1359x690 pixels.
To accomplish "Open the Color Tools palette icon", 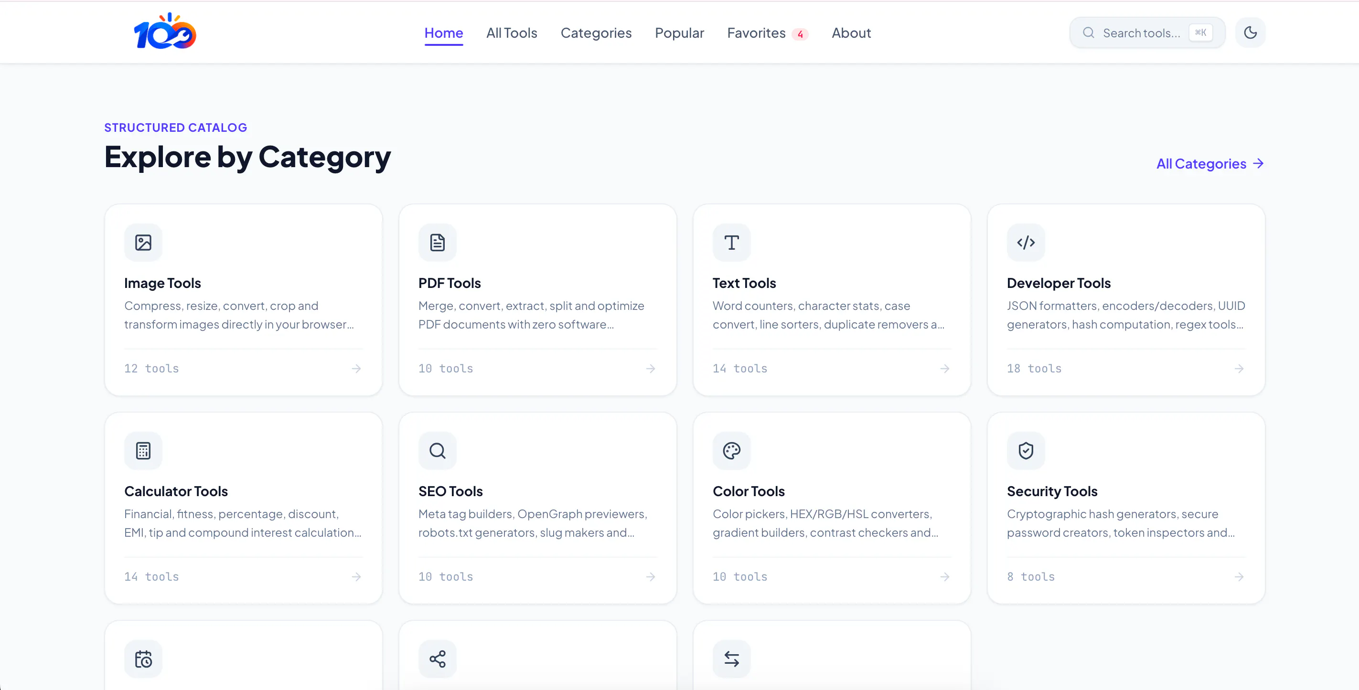I will 731,450.
